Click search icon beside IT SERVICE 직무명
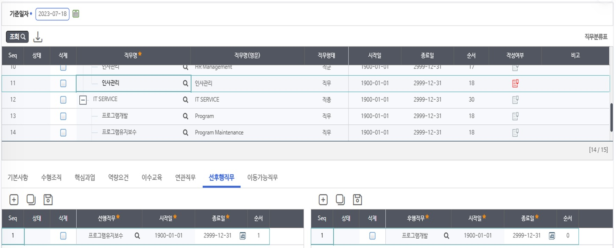Screen dimensions: 616x248 (185, 100)
